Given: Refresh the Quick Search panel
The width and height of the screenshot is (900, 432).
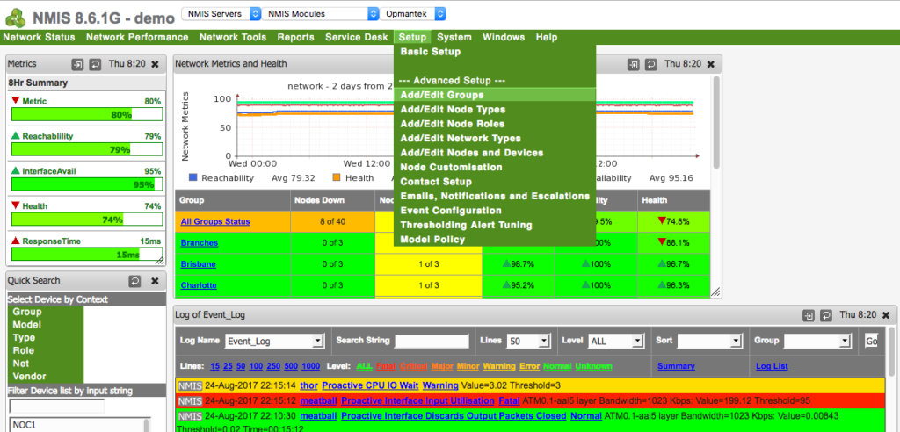Looking at the screenshot, I should 134,281.
